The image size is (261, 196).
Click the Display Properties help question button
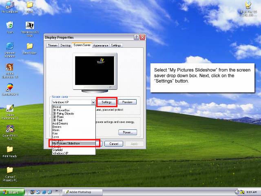point(136,37)
